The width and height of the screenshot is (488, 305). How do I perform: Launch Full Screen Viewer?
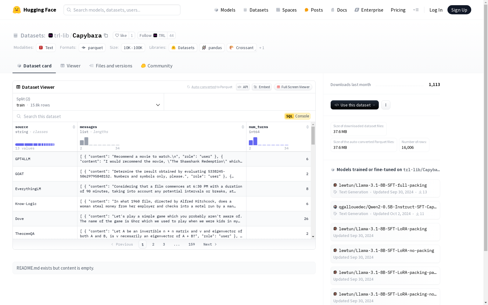[x=293, y=87]
